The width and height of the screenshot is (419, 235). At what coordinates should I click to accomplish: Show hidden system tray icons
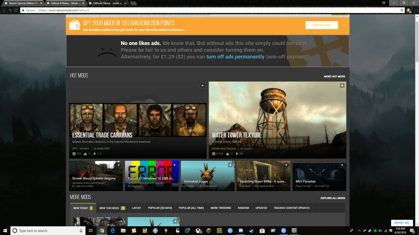tap(359, 230)
